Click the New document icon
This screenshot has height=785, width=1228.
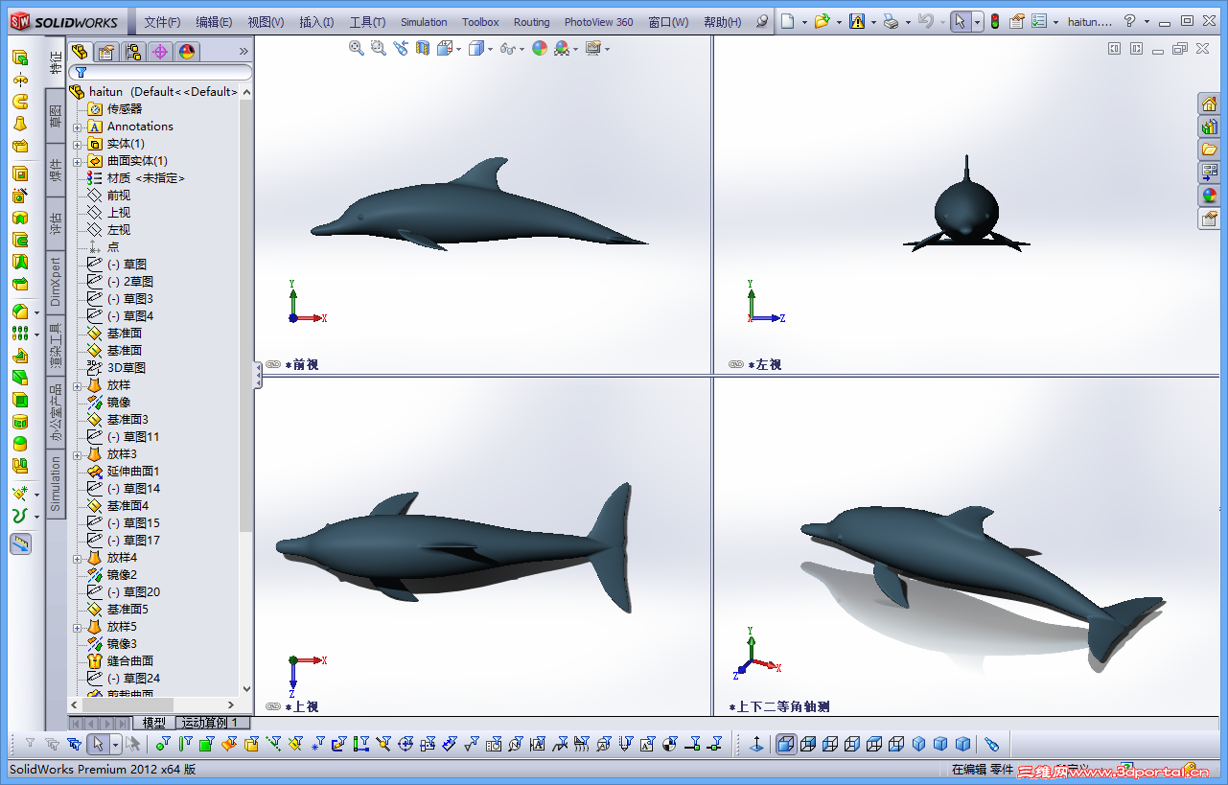[x=787, y=21]
